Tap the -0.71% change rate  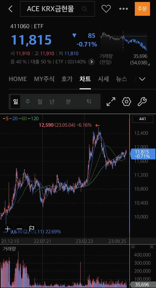pyautogui.click(x=87, y=44)
